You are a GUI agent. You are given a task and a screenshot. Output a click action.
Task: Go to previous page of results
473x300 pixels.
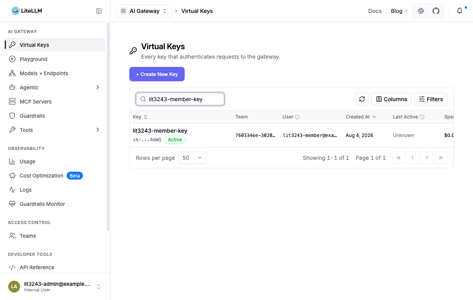pos(413,158)
